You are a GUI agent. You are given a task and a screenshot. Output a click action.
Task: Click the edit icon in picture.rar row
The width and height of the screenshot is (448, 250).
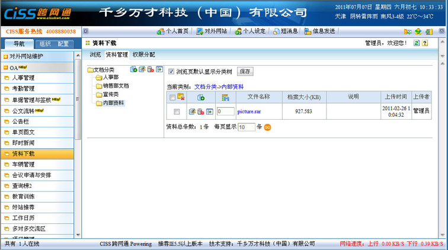192,111
